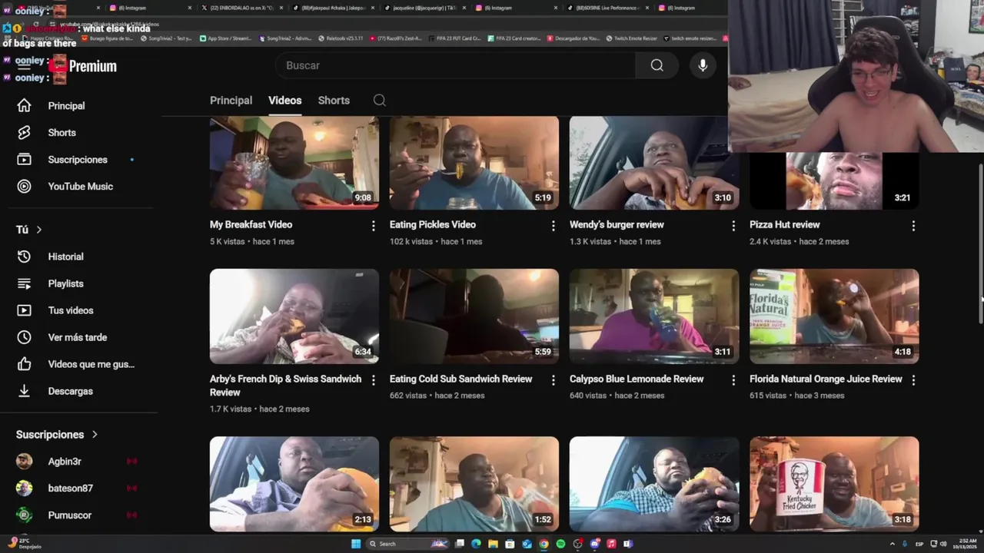Click the Historial clock icon
984x553 pixels.
[x=24, y=257]
